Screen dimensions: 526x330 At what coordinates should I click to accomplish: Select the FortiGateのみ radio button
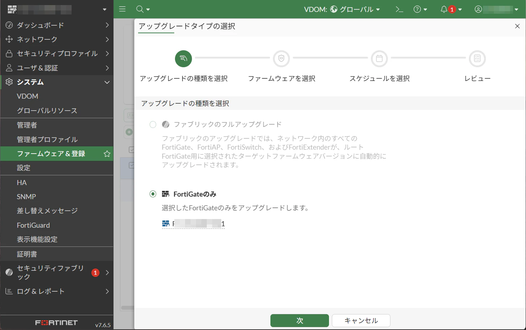pos(153,194)
